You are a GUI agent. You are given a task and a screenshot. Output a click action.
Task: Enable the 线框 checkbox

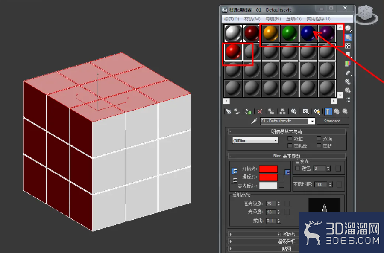290,139
